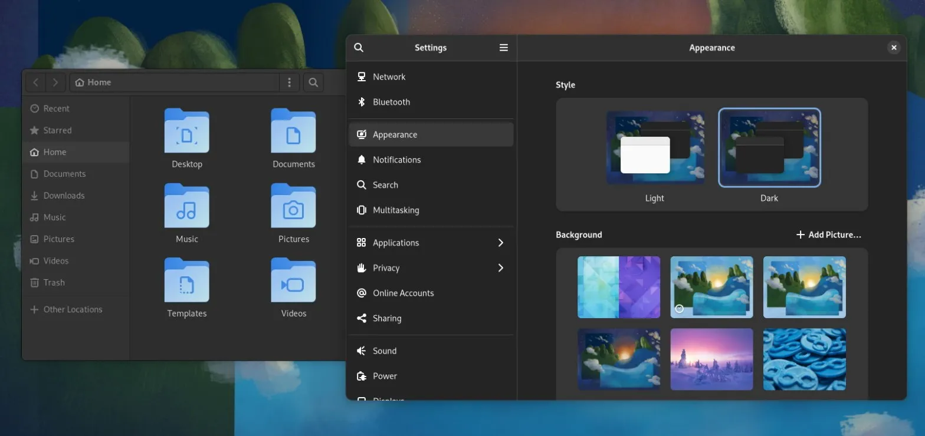
Task: Open Other Locations in Files sidebar
Action: coord(73,309)
